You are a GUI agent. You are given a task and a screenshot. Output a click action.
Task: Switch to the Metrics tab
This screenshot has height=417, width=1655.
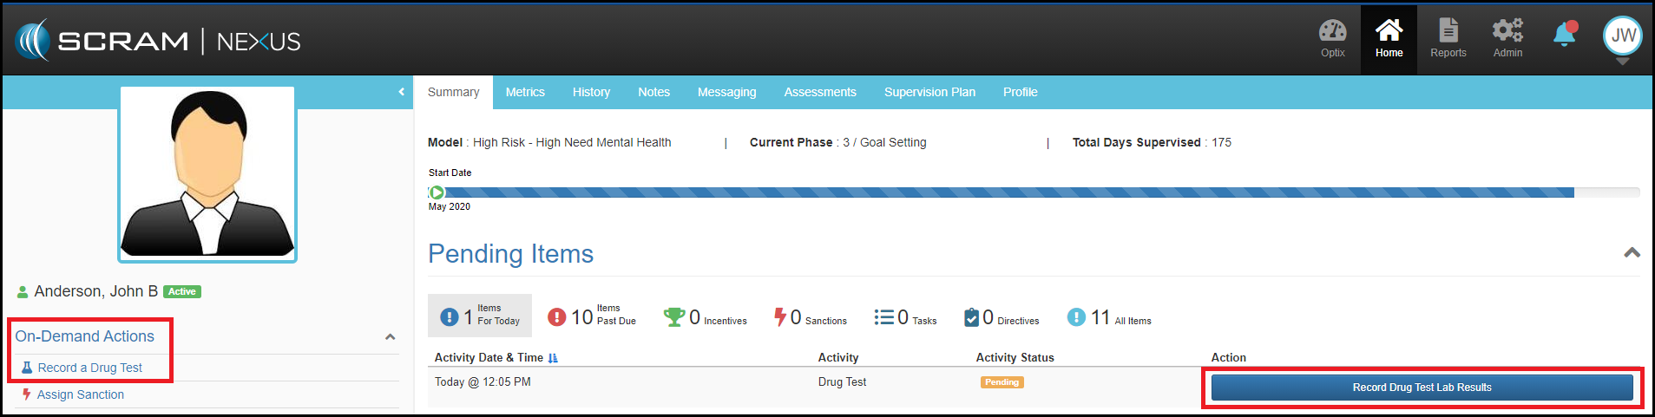point(525,92)
